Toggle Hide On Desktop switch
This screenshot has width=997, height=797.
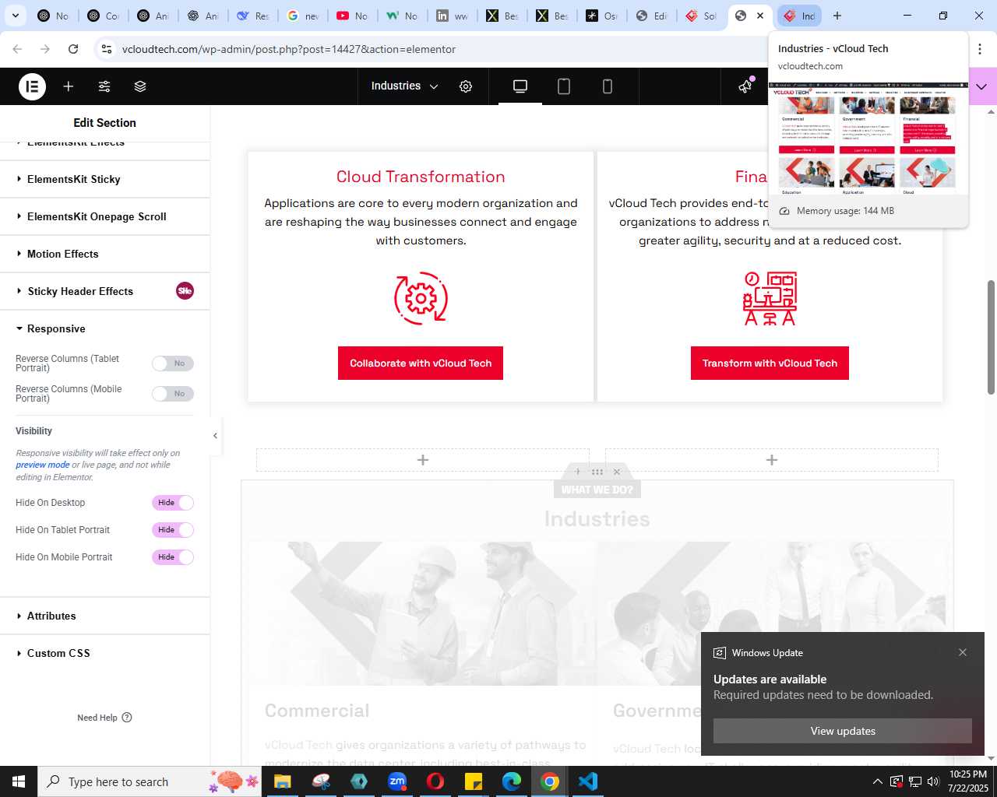click(x=173, y=503)
